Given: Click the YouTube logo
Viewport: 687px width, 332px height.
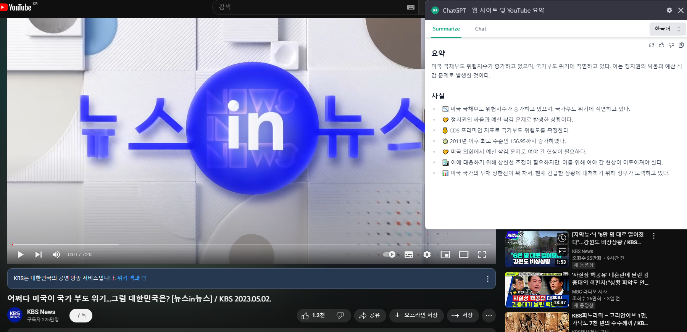Looking at the screenshot, I should click(x=16, y=7).
